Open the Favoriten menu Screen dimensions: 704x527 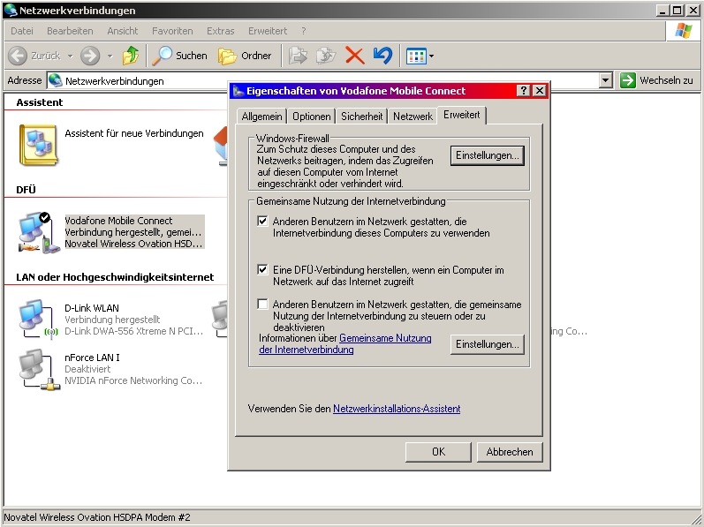172,31
